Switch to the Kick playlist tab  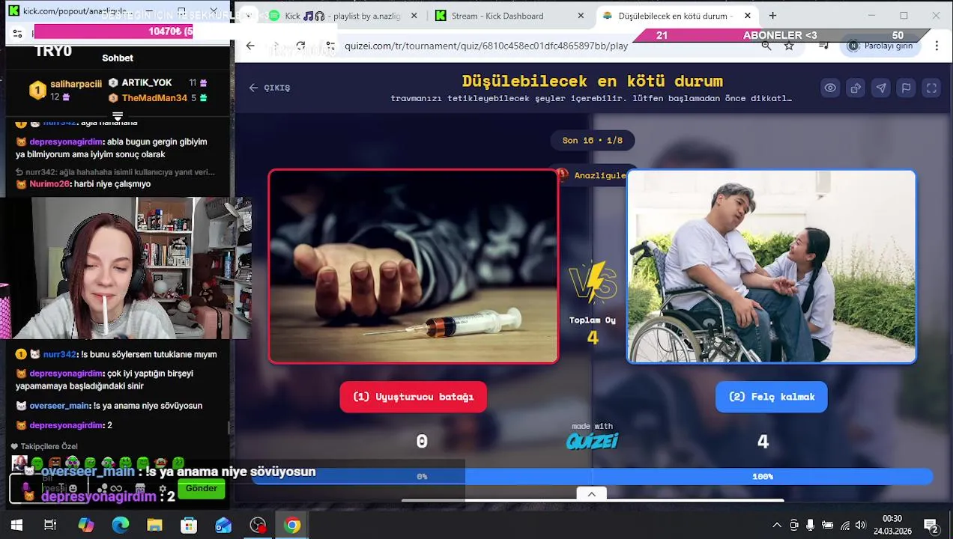tap(342, 16)
